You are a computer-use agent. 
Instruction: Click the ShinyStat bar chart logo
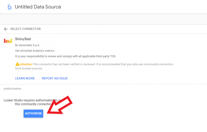[x=8, y=41]
